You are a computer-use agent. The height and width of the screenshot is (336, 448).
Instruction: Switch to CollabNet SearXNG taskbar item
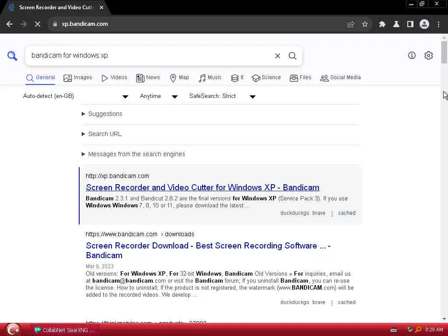[x=64, y=330]
